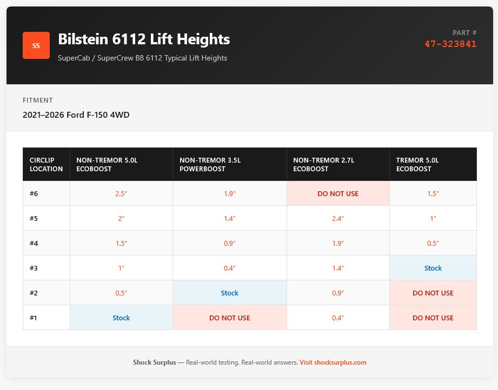Click the 0.4" PowerBoost cell in row #3
Image resolution: width=498 pixels, height=390 pixels.
230,268
